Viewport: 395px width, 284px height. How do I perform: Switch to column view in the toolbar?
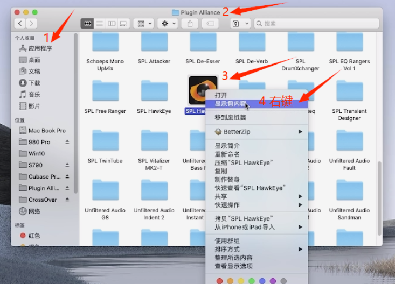[x=112, y=23]
